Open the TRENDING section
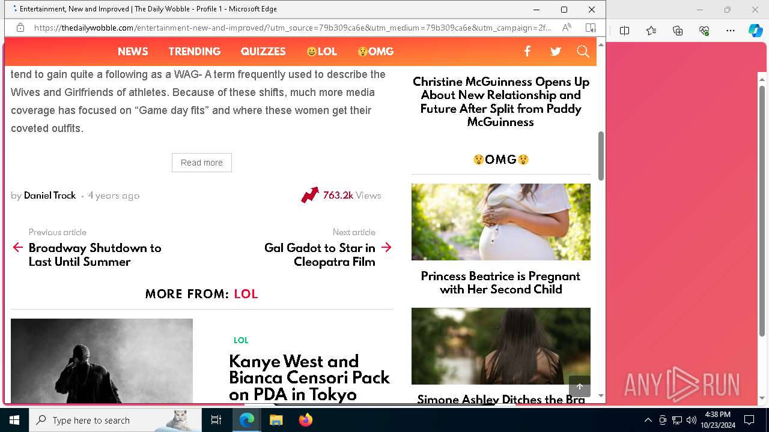 click(x=194, y=52)
